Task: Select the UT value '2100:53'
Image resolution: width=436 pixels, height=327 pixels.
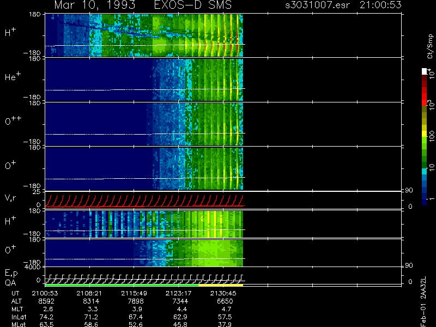Action: pos(45,293)
